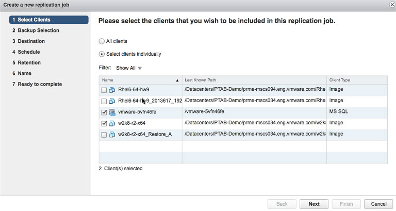Click the Rhel6-64-hw9 VM image icon
This screenshot has height=211, width=396.
(112, 90)
